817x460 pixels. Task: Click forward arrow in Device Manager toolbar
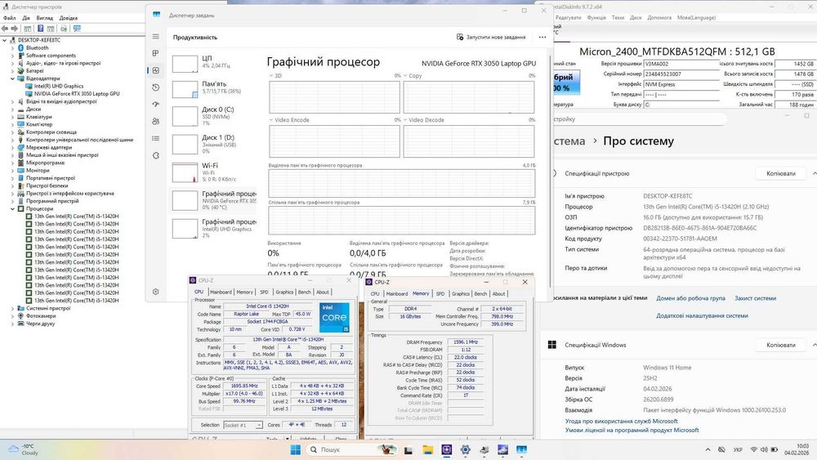15,29
